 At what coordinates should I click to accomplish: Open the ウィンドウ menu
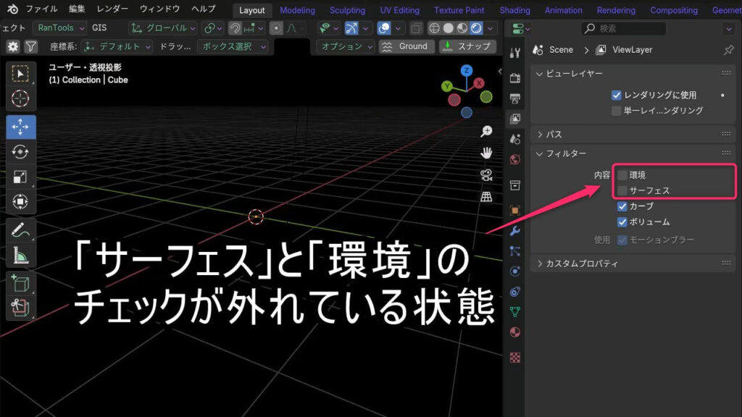[x=159, y=9]
